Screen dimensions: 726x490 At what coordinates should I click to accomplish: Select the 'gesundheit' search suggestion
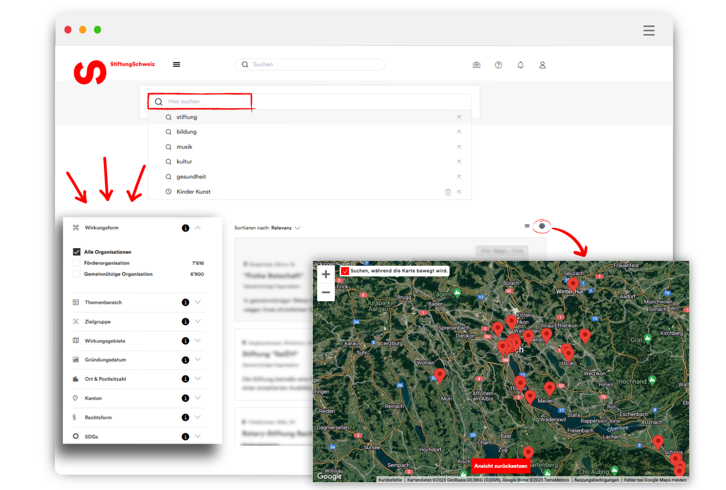(191, 177)
